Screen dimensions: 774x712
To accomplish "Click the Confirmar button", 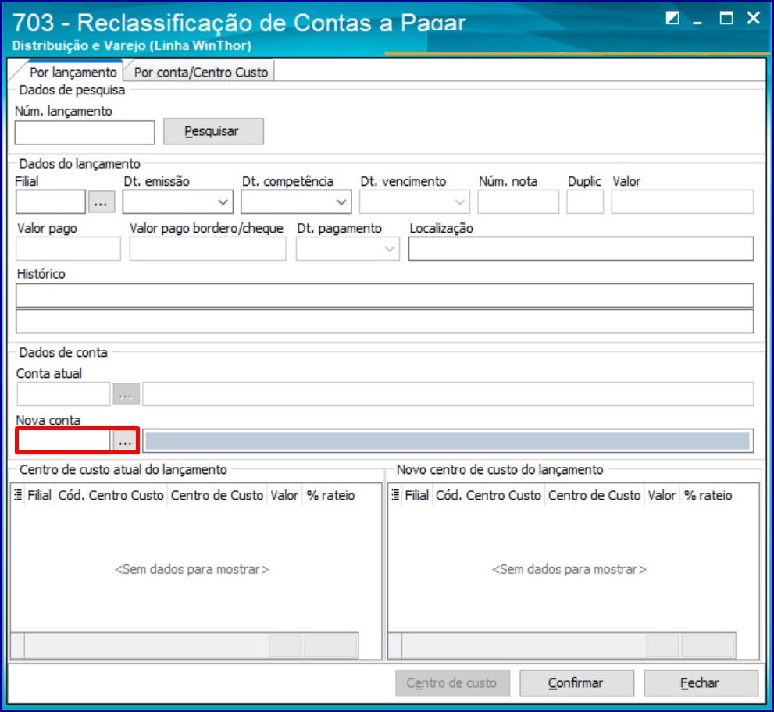I will pos(576,683).
